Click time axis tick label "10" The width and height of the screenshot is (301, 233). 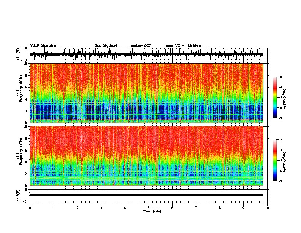pos(267,208)
